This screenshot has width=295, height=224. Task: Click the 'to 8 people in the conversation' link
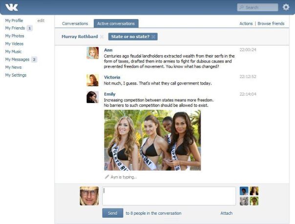pyautogui.click(x=153, y=213)
